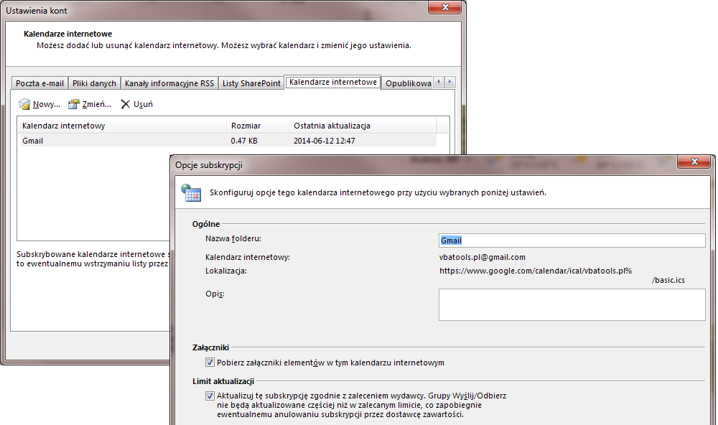Click the Nazwa folderu label

pyautogui.click(x=233, y=238)
